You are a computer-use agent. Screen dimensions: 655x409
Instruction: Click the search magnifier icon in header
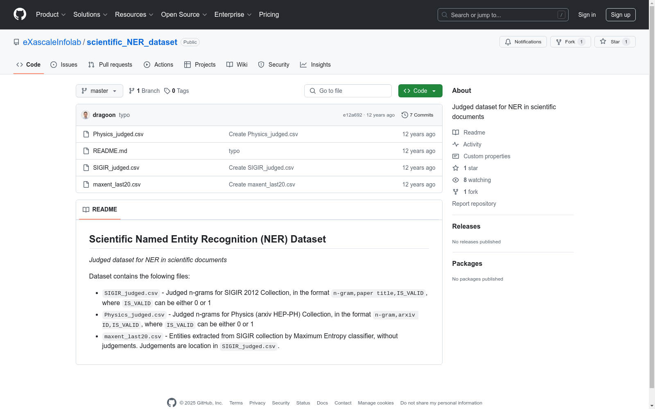click(x=445, y=15)
